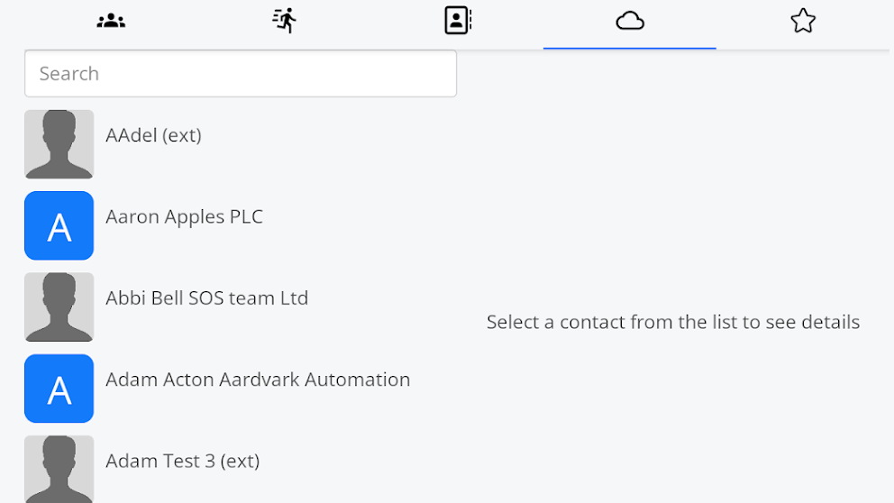Click Adam Acton's blue letter avatar
The image size is (894, 503).
coord(59,389)
